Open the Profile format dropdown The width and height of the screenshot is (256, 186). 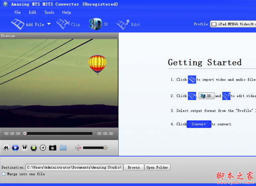point(233,24)
